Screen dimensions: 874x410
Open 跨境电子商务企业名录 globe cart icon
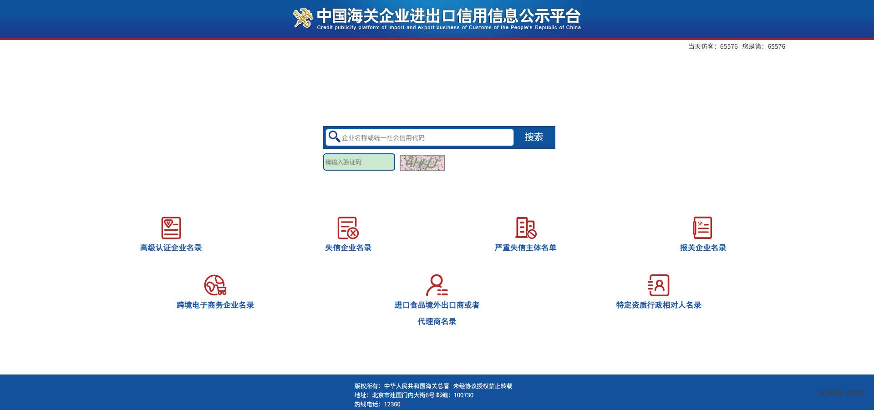coord(215,285)
